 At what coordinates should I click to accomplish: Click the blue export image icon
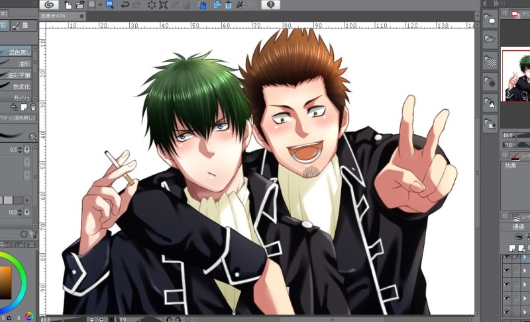[x=110, y=5]
